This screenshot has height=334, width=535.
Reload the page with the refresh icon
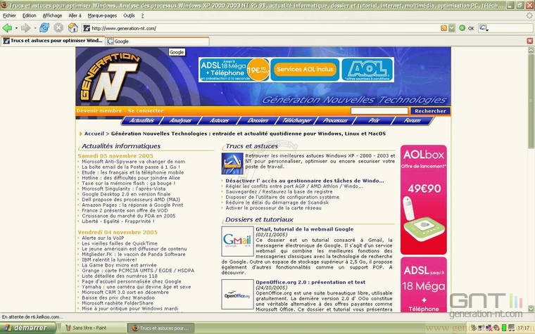(x=44, y=28)
